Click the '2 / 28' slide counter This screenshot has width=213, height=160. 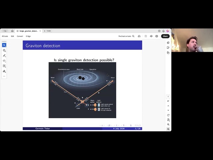tap(137, 129)
